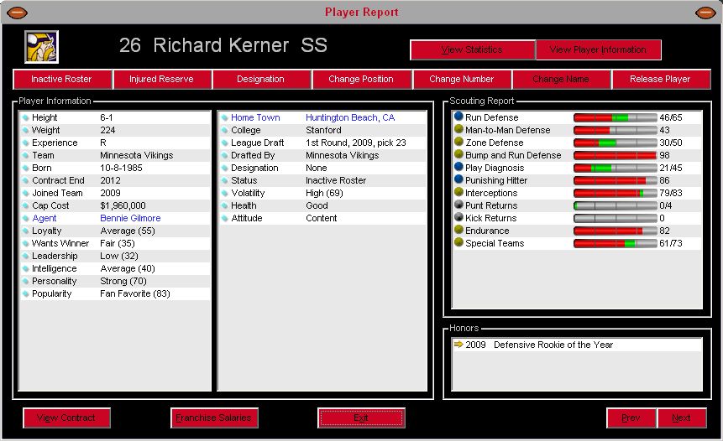
Task: Click the blue ball beside Run Defense
Action: (458, 117)
